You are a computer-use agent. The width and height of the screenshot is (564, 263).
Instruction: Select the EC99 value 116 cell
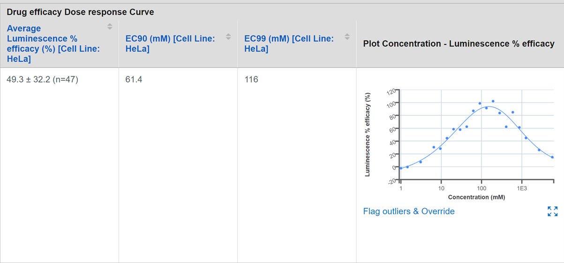pyautogui.click(x=251, y=80)
